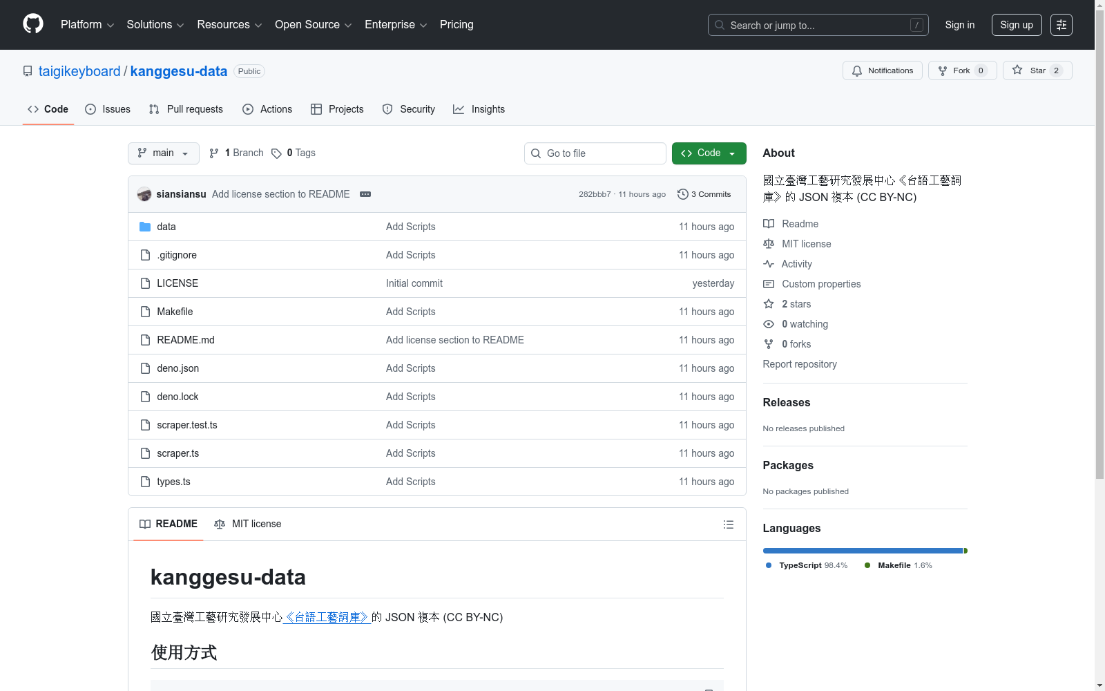1105x691 pixels.
Task: Click the scraper.ts file icon
Action: (x=145, y=453)
